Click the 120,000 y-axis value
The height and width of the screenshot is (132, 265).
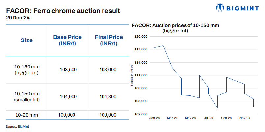[141, 37]
